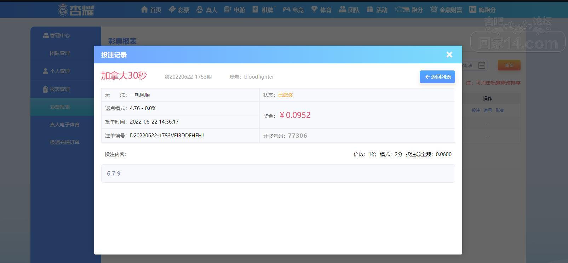Open the 嗨跑分 nav item
The image size is (568, 263).
[x=482, y=10]
